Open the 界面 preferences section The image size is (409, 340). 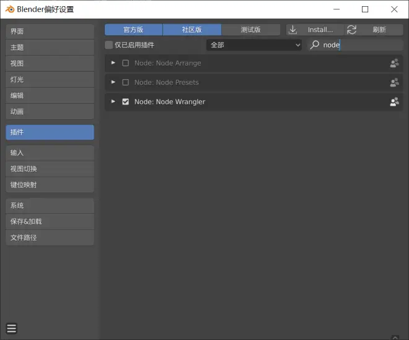coord(50,32)
